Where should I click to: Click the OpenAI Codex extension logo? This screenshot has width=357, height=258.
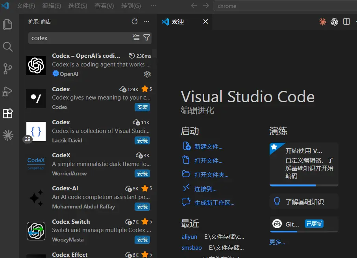36,66
